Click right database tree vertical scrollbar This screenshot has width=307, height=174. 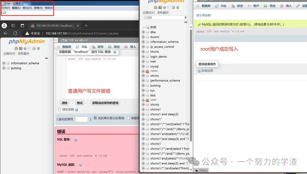[191, 85]
